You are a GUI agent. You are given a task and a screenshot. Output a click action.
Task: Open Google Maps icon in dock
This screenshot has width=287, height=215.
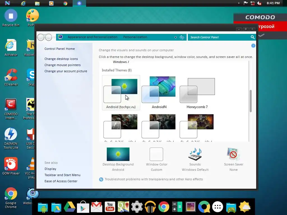(x=123, y=207)
